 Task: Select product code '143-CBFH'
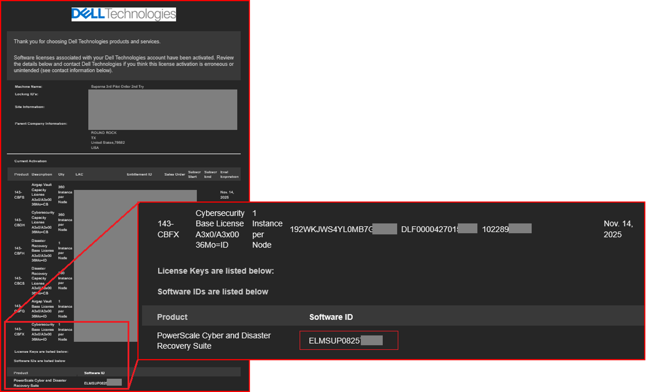(x=20, y=251)
